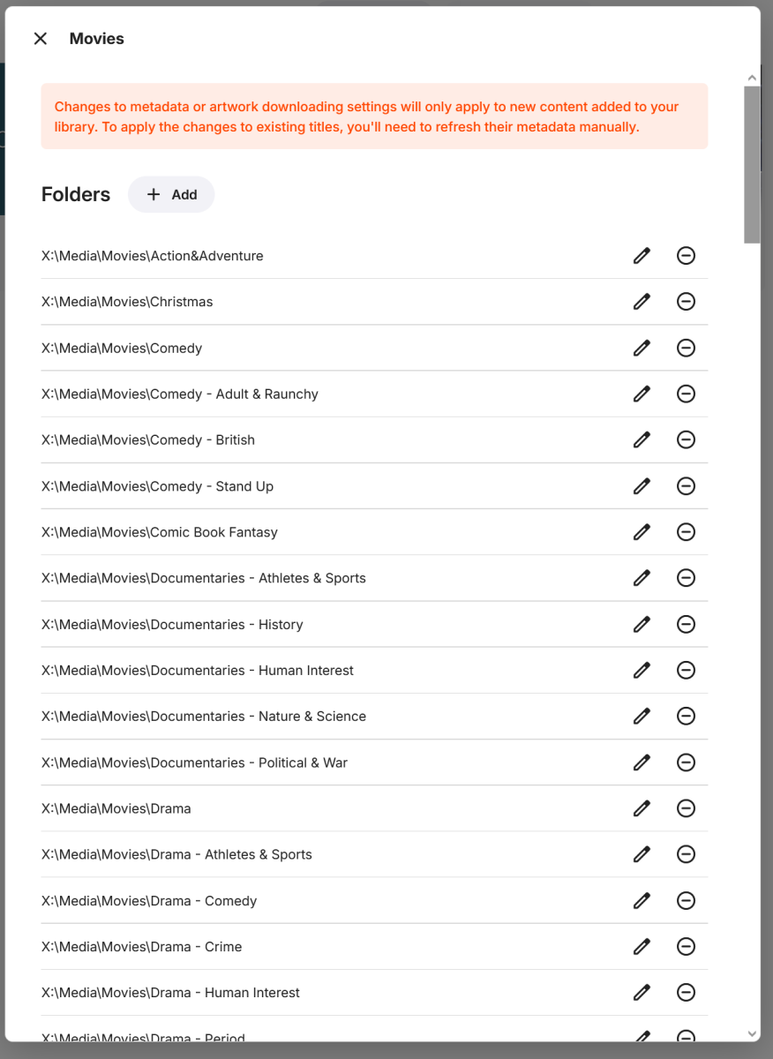This screenshot has width=773, height=1059.
Task: Remove the Documentaries - Political & War folder
Action: pos(687,762)
